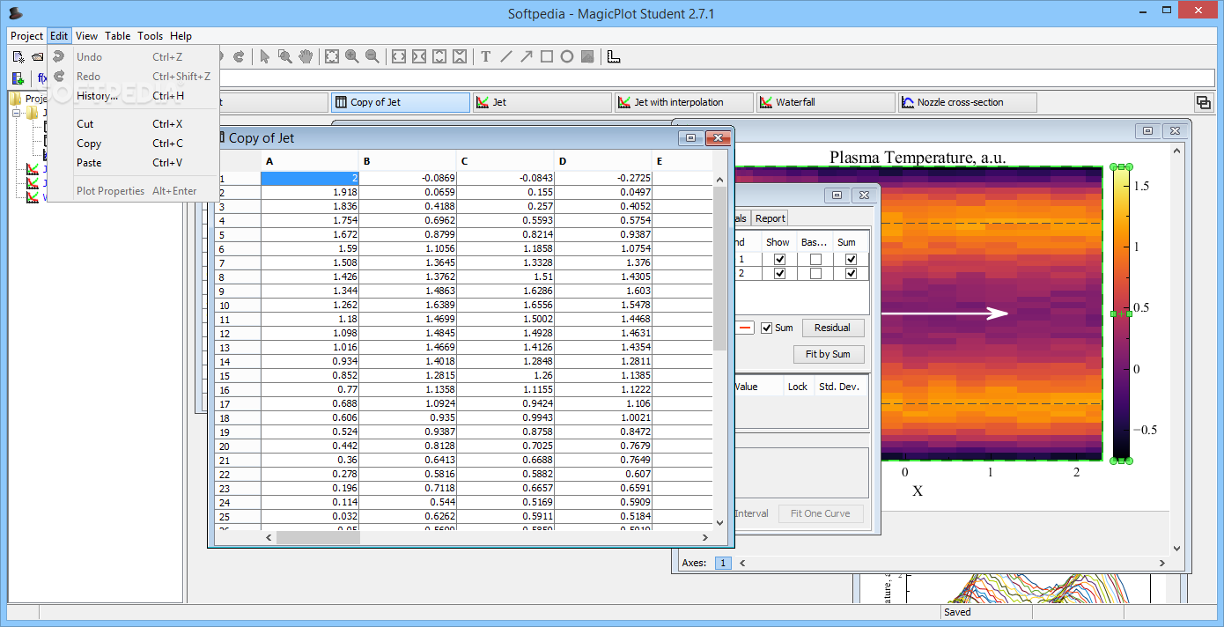Select the Rectangle drawing tool
This screenshot has width=1224, height=627.
tap(546, 56)
